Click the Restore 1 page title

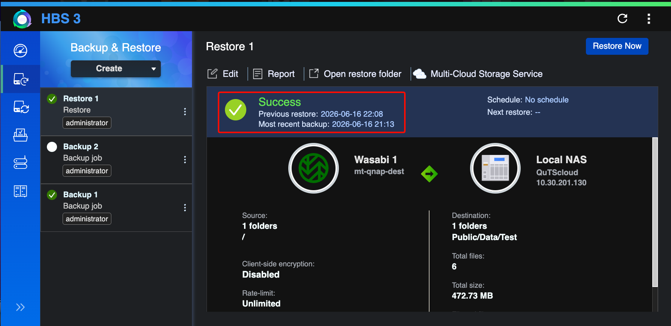point(230,47)
